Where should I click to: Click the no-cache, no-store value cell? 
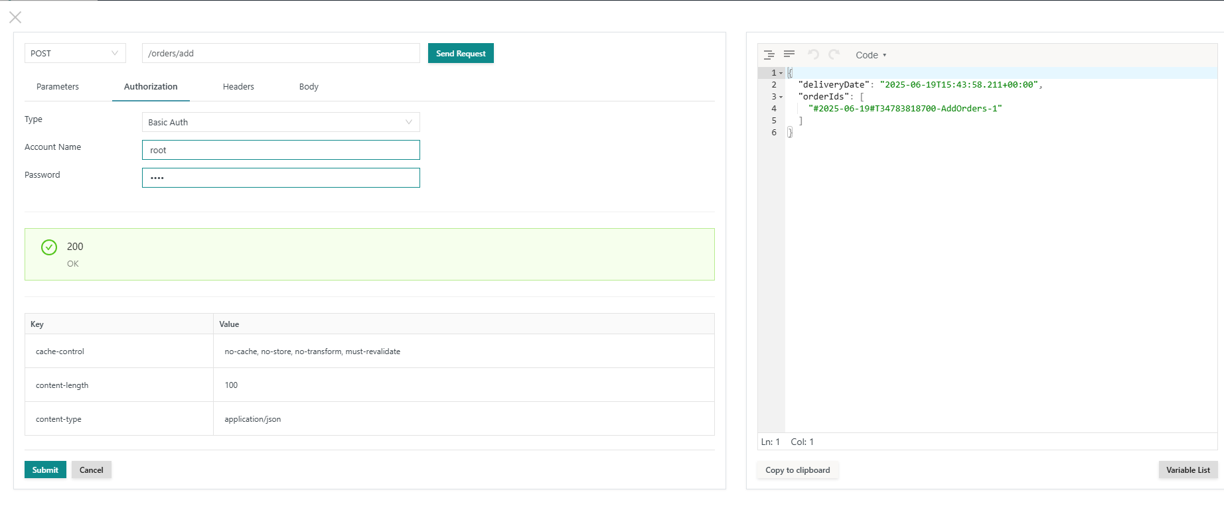click(x=464, y=351)
